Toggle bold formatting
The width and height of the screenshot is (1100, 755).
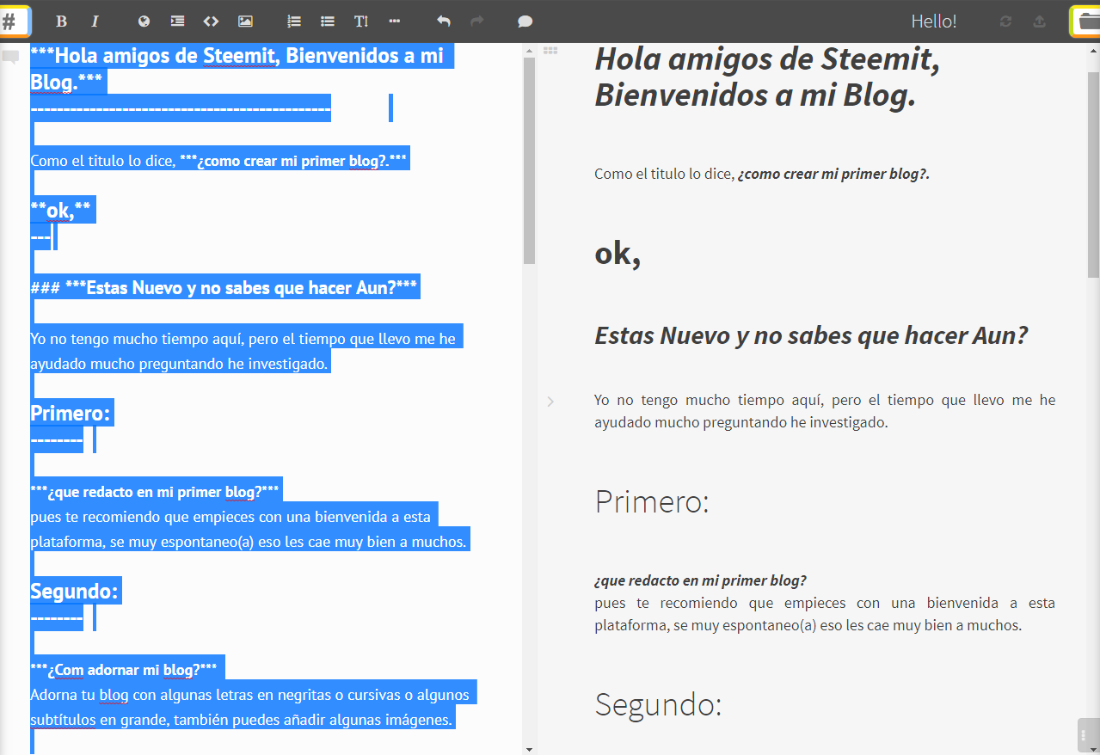pos(61,21)
